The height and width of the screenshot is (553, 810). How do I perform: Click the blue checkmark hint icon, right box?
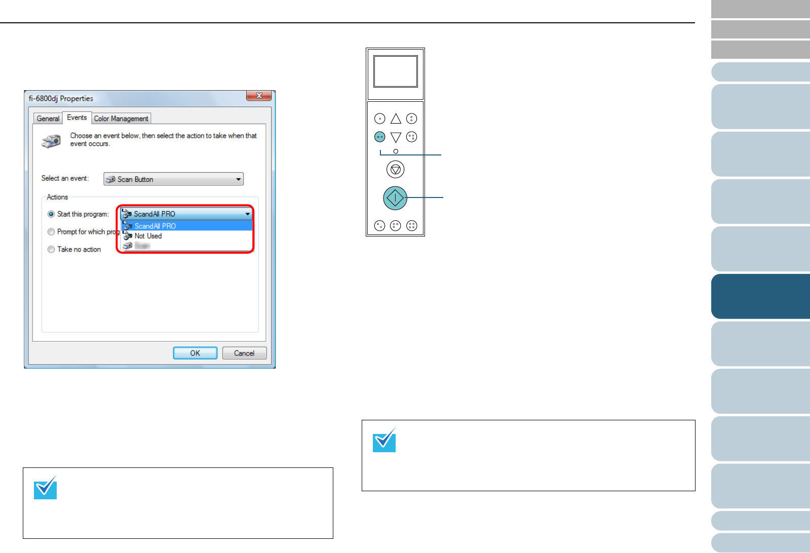click(x=384, y=440)
